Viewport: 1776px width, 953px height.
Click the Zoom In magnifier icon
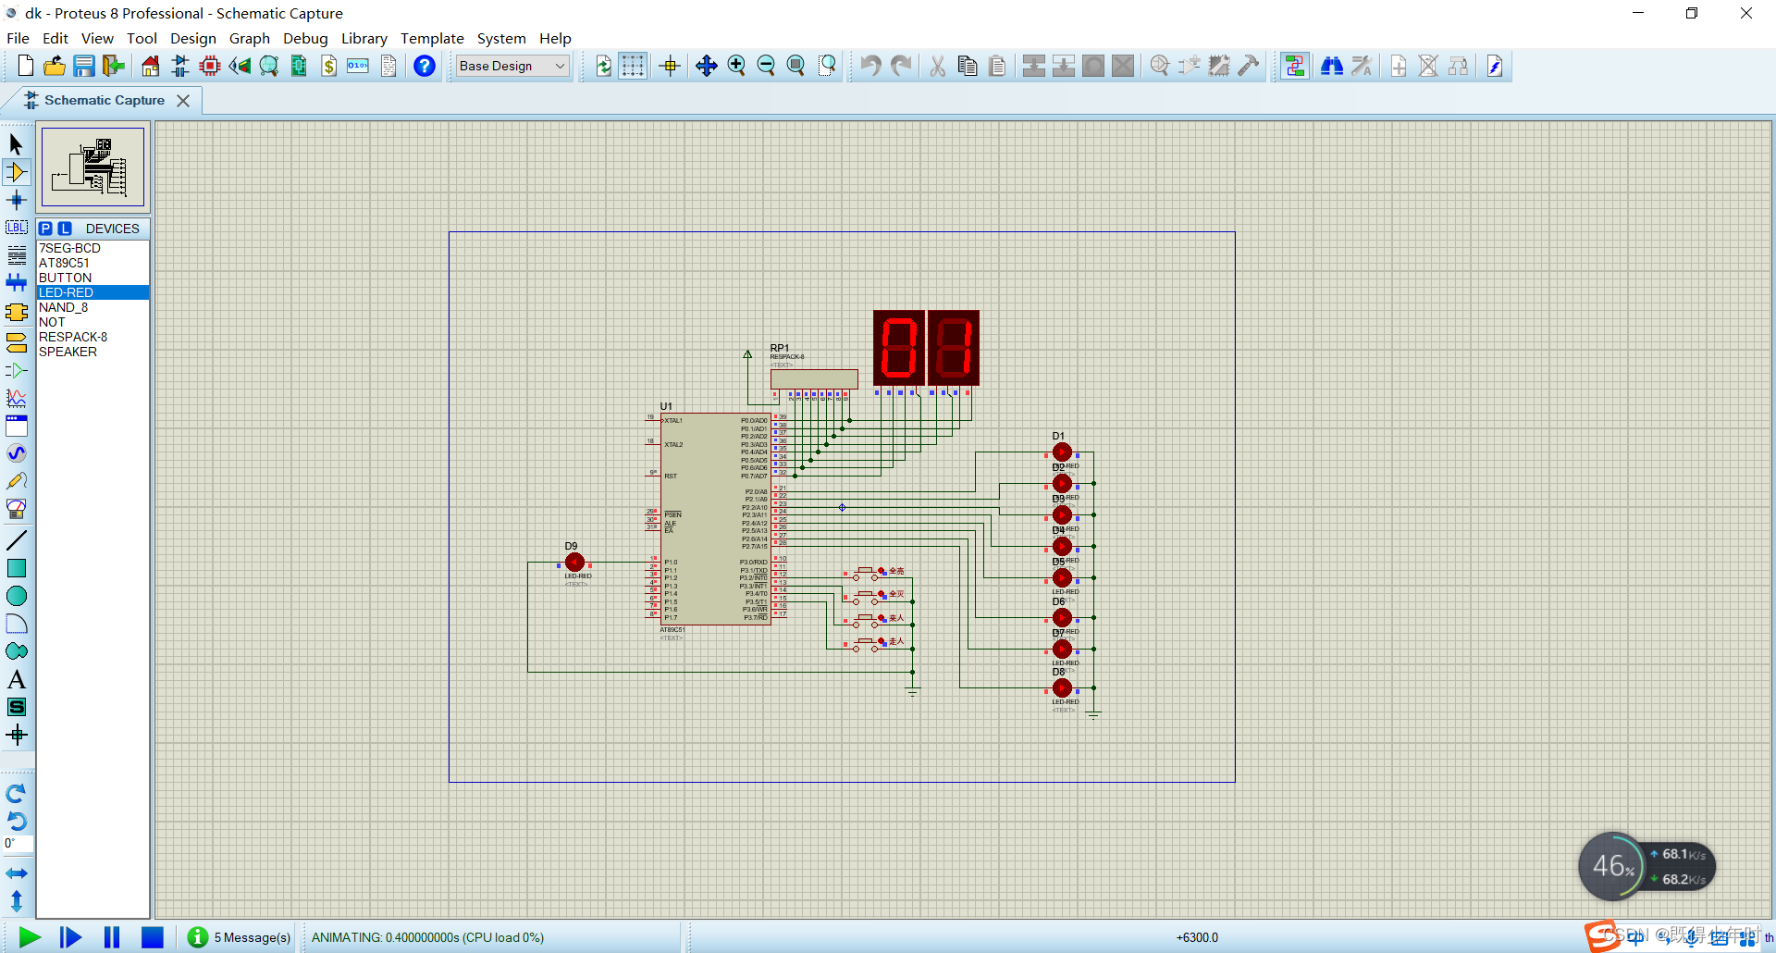point(736,66)
